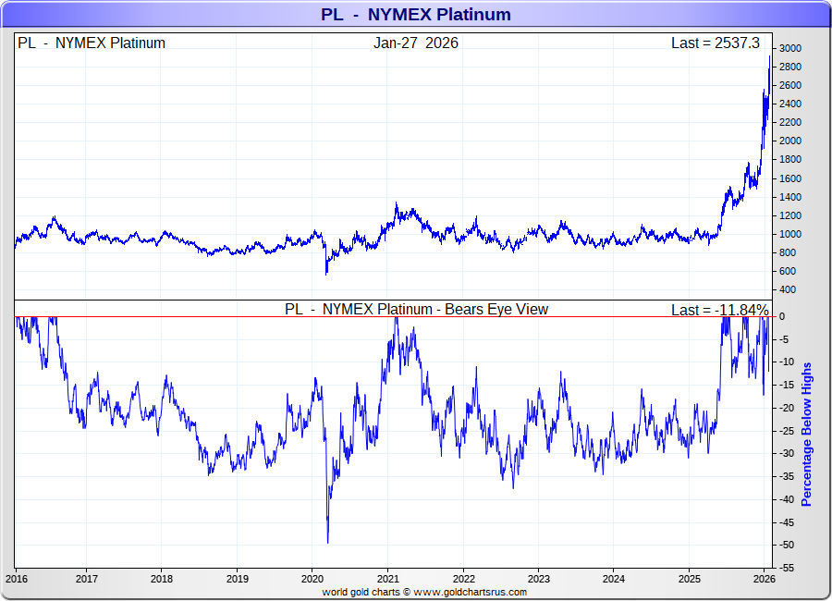Click the 600 price axis label
Viewport: 832px width, 601px height.
788,271
